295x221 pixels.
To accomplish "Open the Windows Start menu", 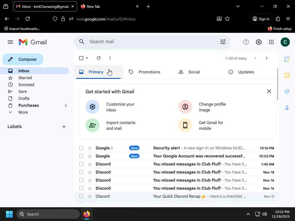I will click(x=9, y=214).
